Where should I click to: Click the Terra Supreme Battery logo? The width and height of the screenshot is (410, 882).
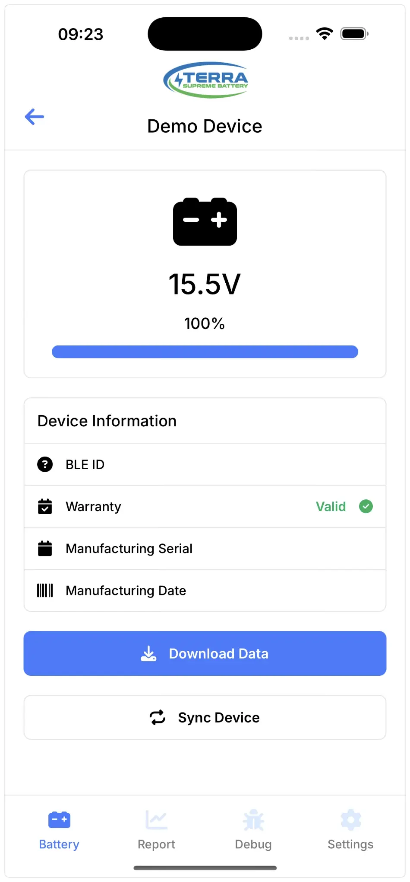click(x=205, y=80)
